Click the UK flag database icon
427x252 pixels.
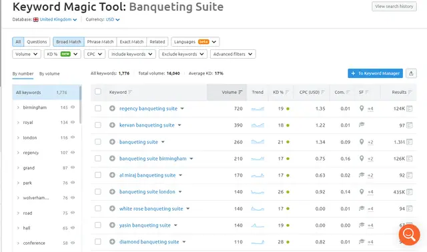(35, 19)
